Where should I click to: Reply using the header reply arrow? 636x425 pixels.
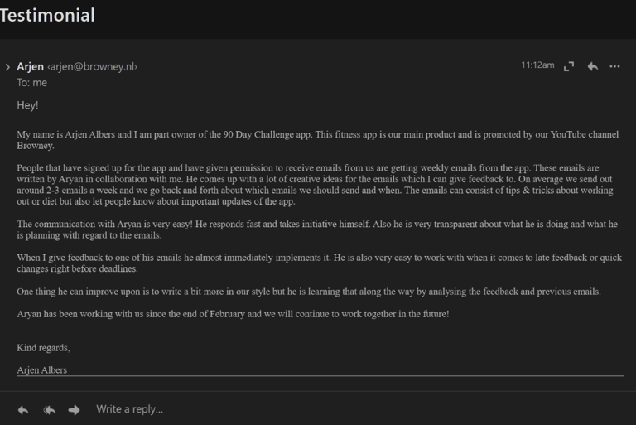click(593, 66)
